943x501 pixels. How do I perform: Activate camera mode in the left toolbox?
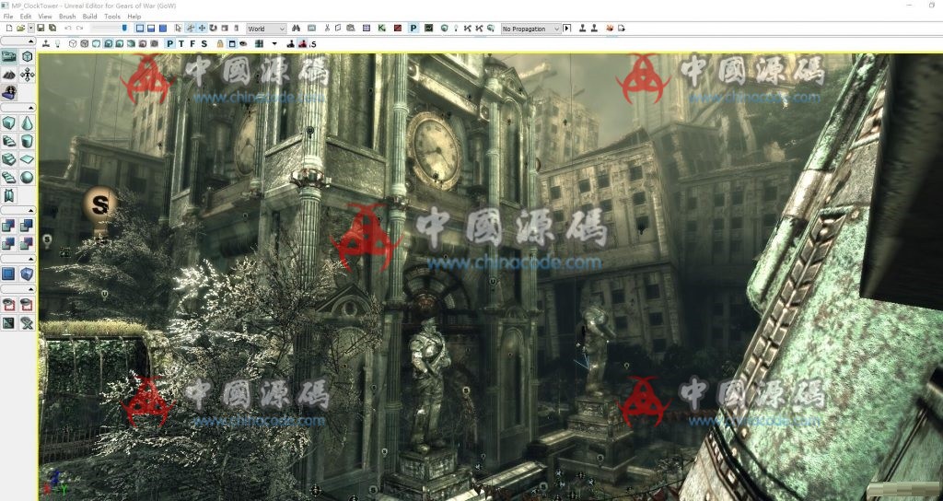[x=8, y=56]
